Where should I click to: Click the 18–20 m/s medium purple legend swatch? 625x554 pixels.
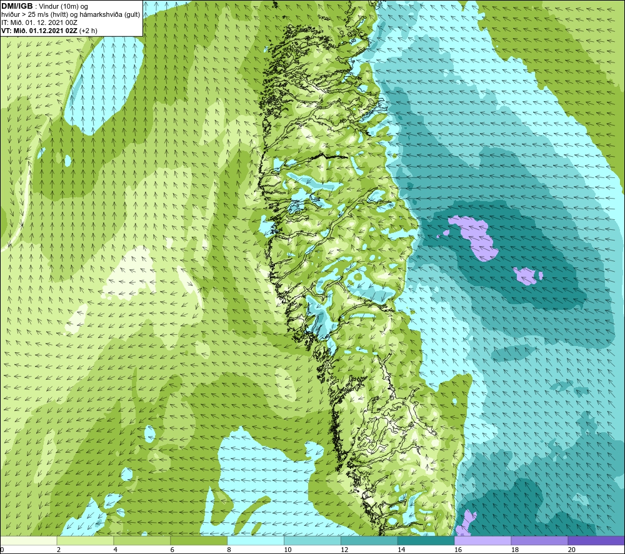tap(540, 540)
